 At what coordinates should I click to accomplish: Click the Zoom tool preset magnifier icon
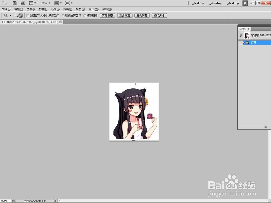tap(6, 15)
